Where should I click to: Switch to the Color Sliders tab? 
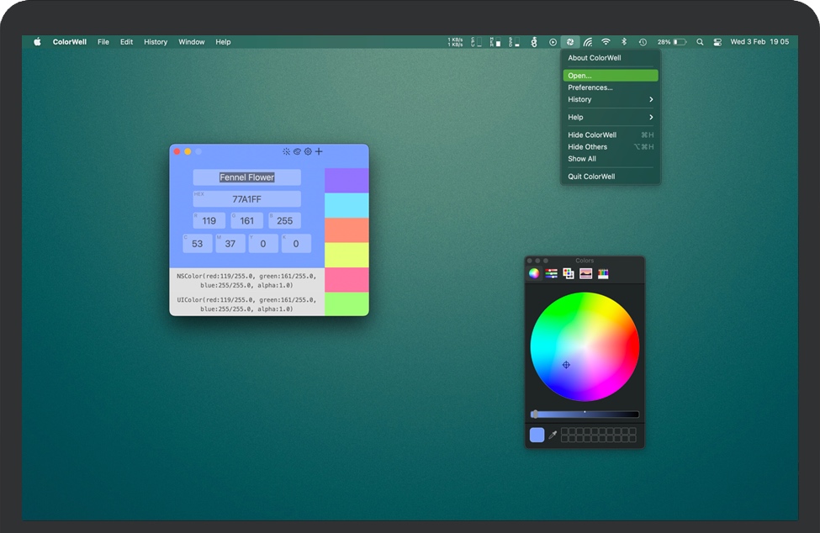click(550, 273)
